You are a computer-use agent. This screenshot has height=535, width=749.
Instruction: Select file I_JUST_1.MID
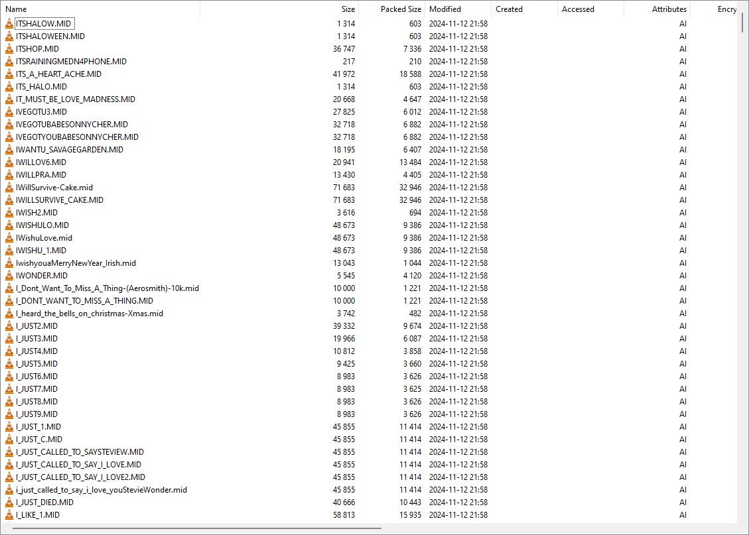(38, 427)
